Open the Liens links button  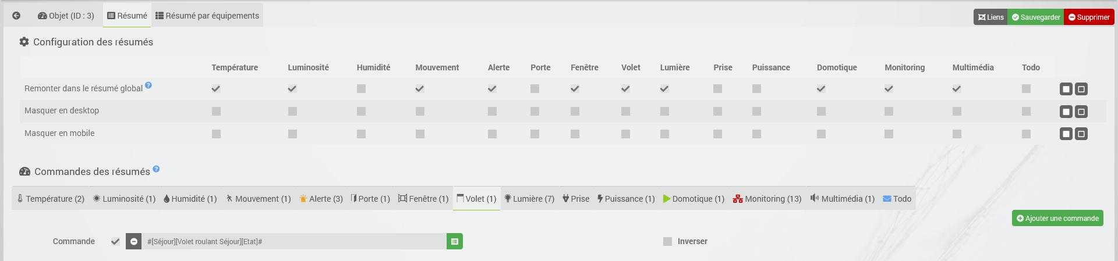point(990,17)
